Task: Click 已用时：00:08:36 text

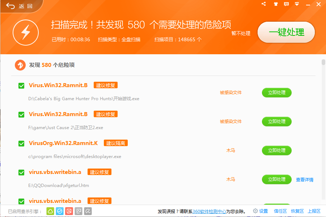Action: tap(71, 39)
